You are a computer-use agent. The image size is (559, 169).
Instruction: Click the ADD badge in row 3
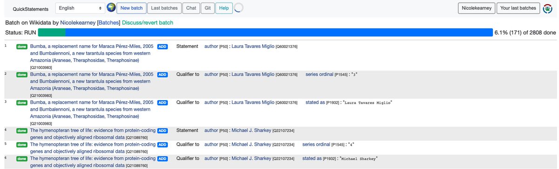(x=163, y=102)
